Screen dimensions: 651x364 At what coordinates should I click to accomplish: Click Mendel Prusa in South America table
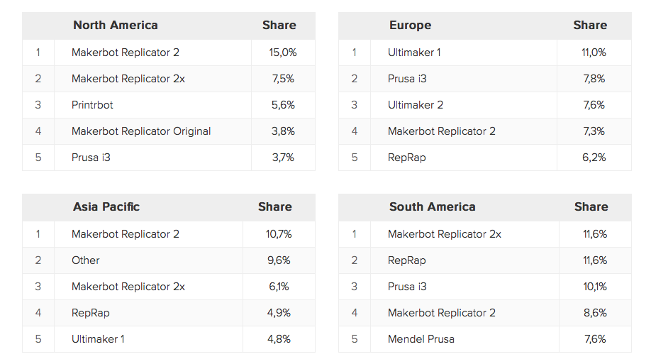tap(421, 339)
